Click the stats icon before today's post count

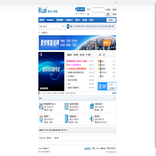tap(39, 93)
